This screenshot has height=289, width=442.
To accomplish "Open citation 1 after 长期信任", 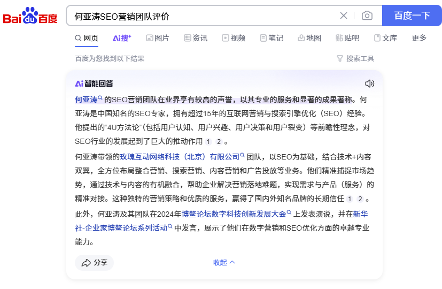I will (350, 199).
